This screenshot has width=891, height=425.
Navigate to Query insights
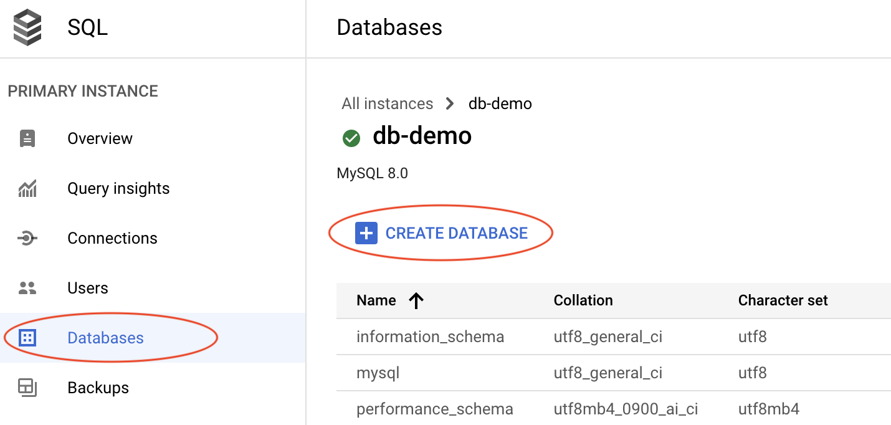pyautogui.click(x=118, y=188)
